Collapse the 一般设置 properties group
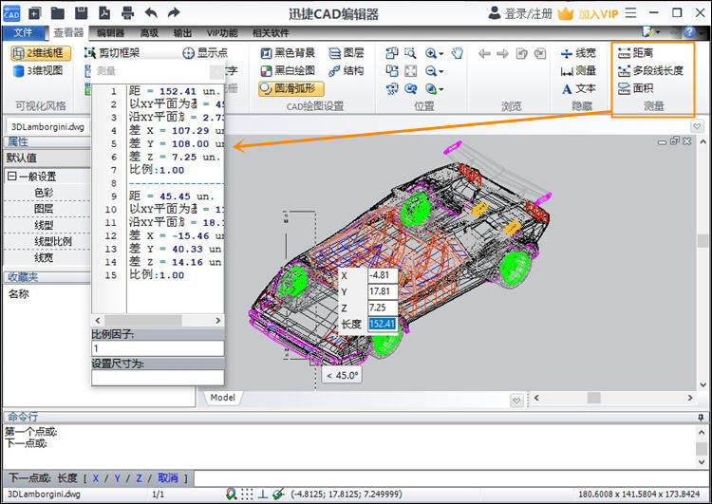712x504 pixels. 12,176
